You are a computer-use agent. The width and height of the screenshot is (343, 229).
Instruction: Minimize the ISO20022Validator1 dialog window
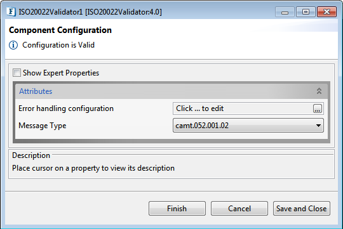point(285,12)
